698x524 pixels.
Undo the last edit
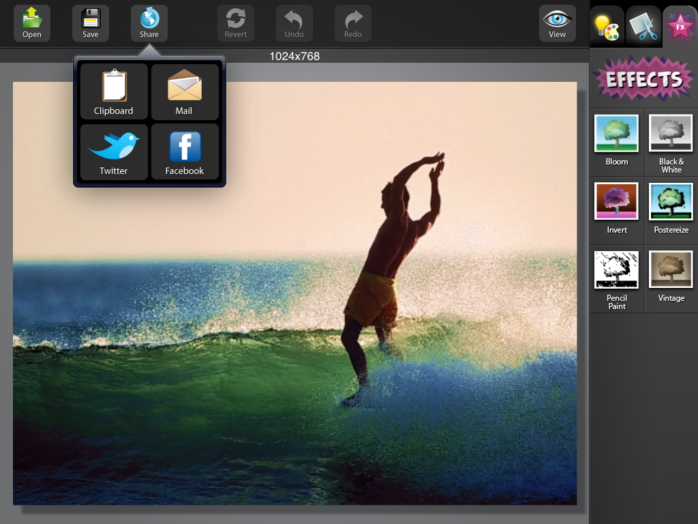[294, 23]
